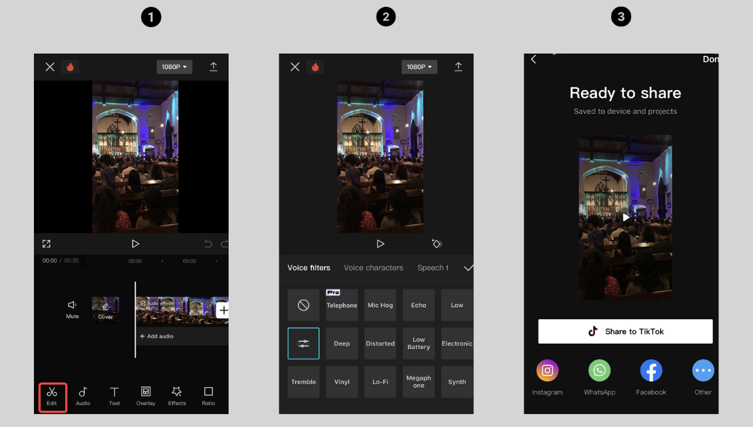Switch to the Voice filters tab

(x=309, y=268)
